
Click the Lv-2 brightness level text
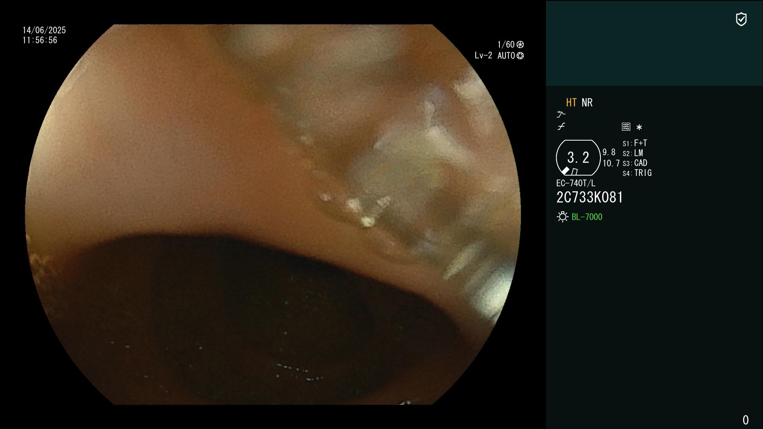pyautogui.click(x=483, y=56)
